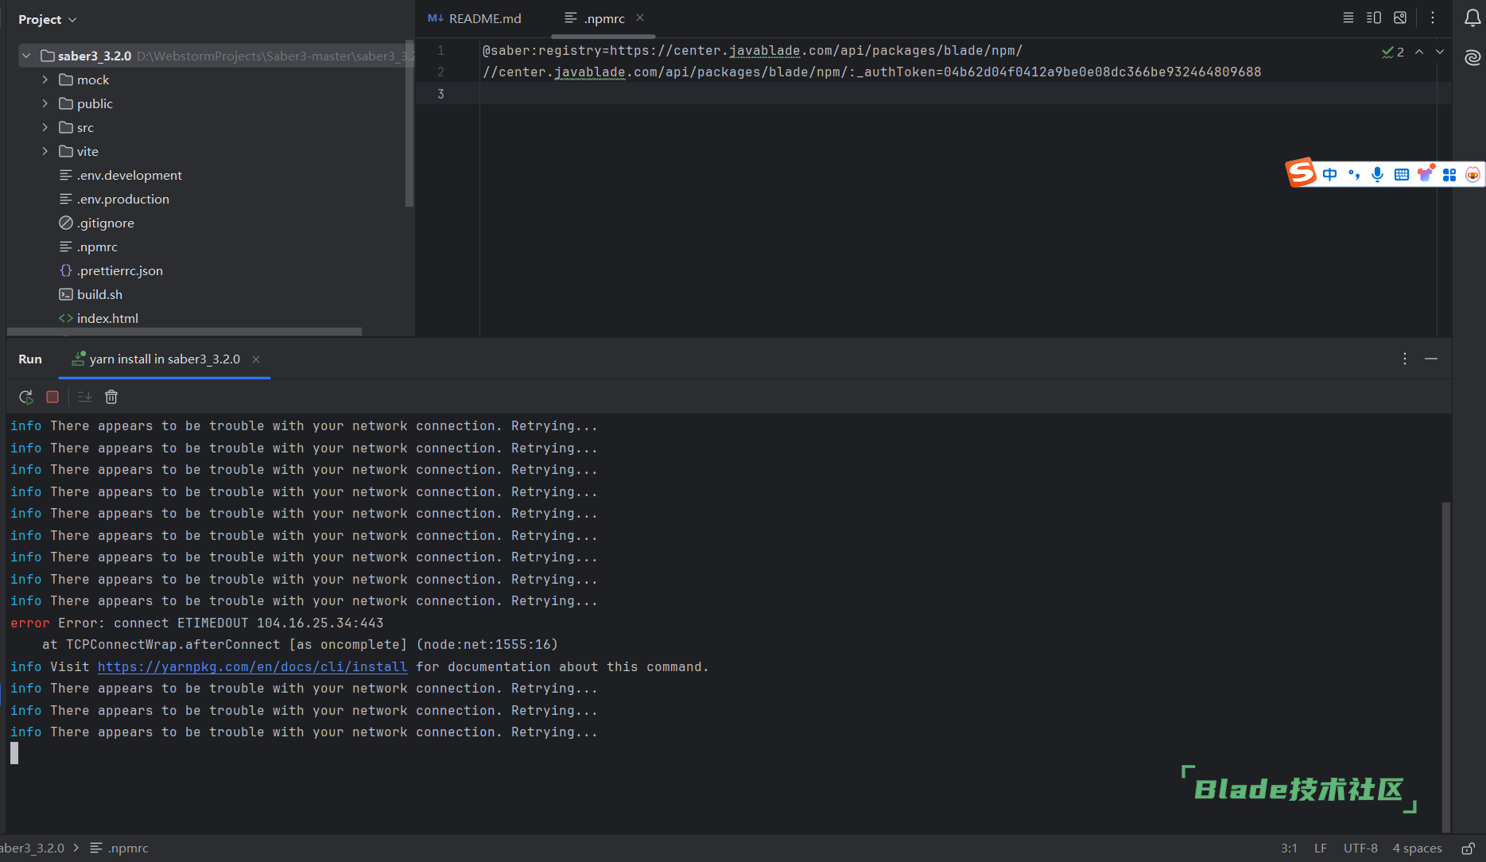Click the saber3_3.2.0 breadcrumb in status bar

(32, 848)
